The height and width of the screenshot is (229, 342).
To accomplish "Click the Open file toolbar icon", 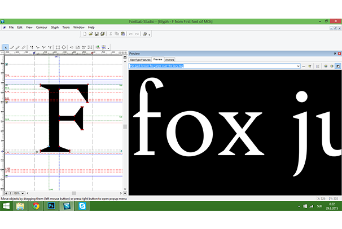I will coord(90,34).
